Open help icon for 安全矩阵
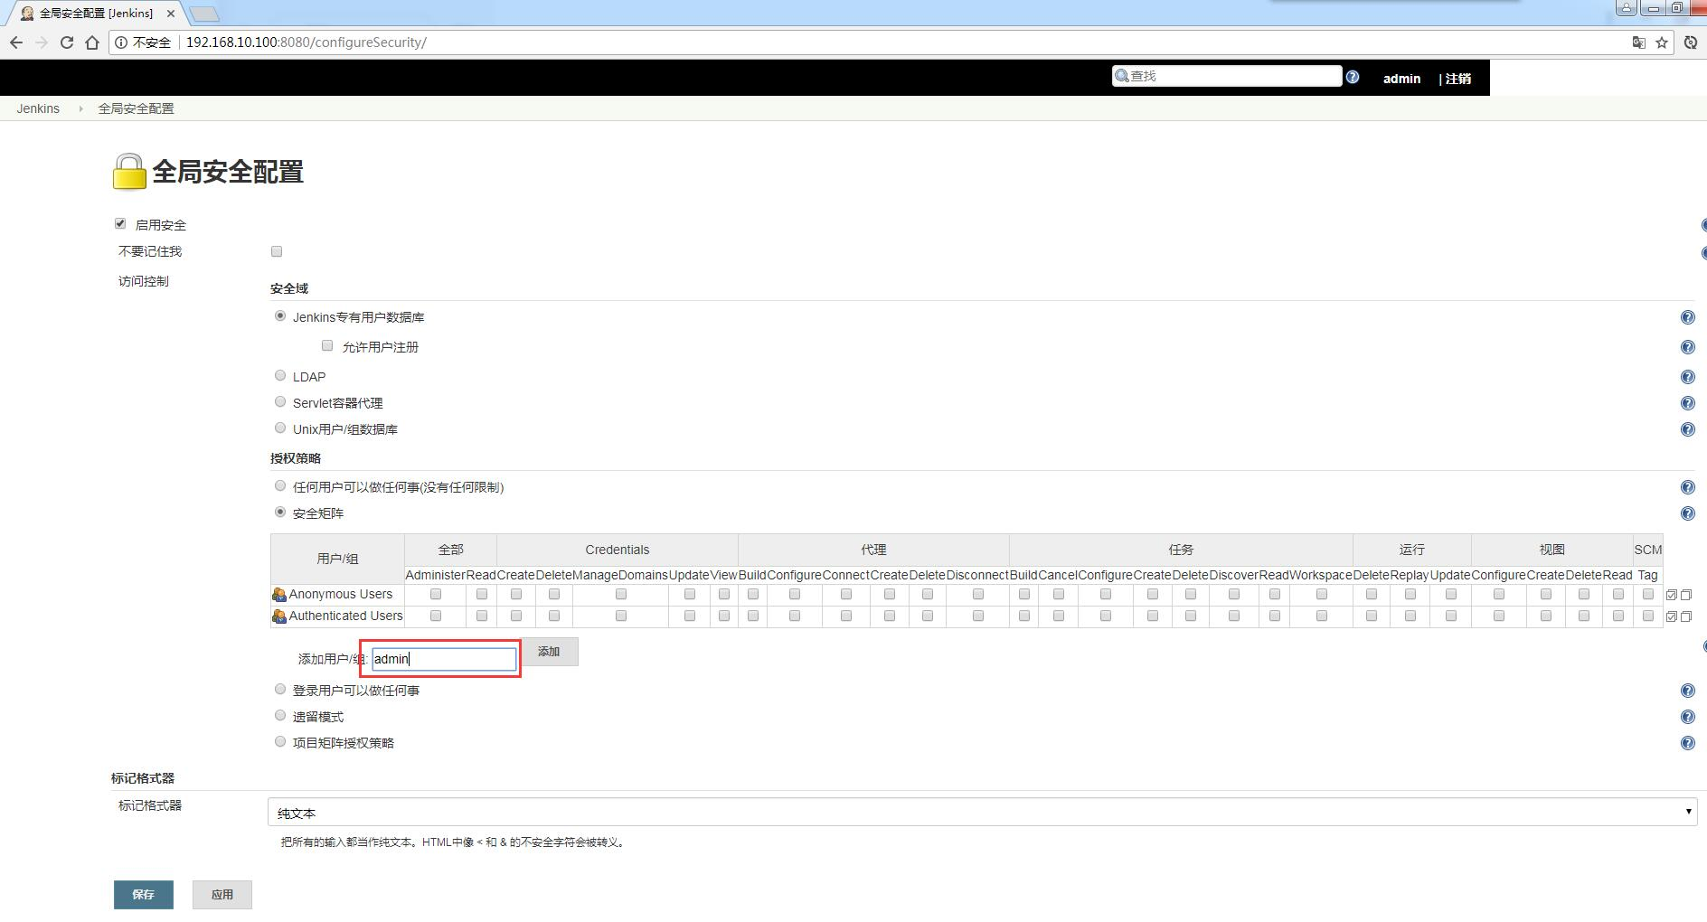Screen dimensions: 1707x922 click(x=1687, y=513)
